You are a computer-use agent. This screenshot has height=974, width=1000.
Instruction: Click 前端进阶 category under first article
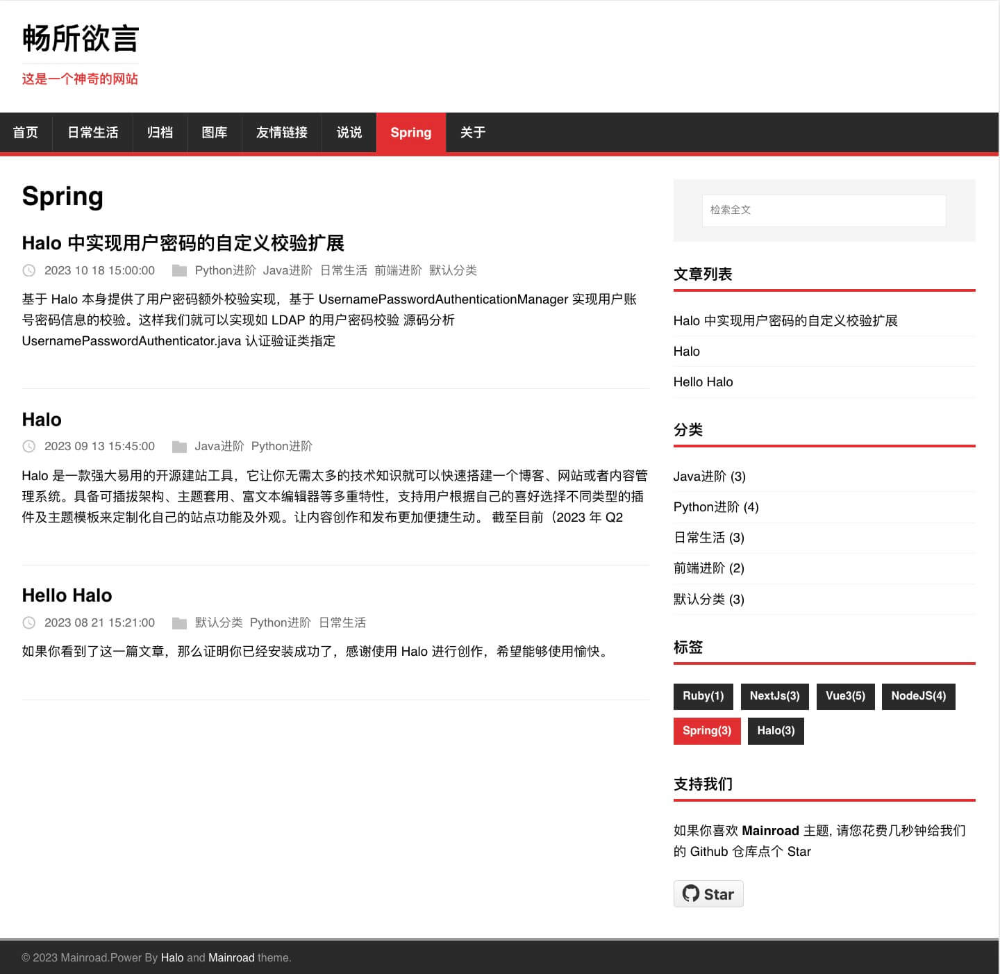click(x=398, y=270)
